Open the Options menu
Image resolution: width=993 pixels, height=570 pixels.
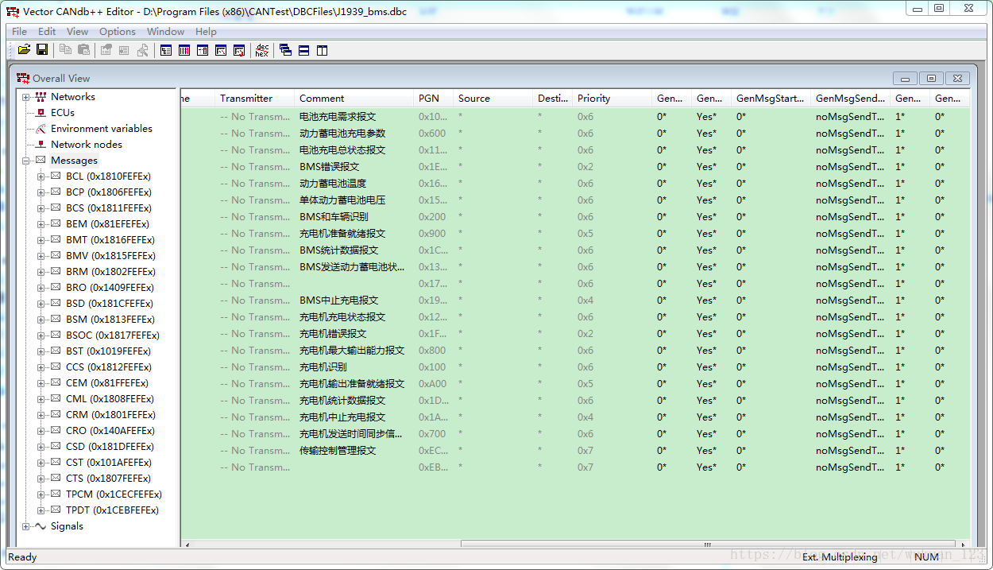click(118, 32)
